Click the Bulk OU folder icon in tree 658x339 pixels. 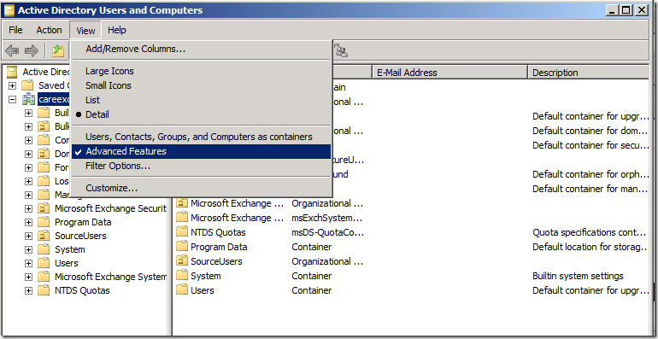click(x=44, y=126)
